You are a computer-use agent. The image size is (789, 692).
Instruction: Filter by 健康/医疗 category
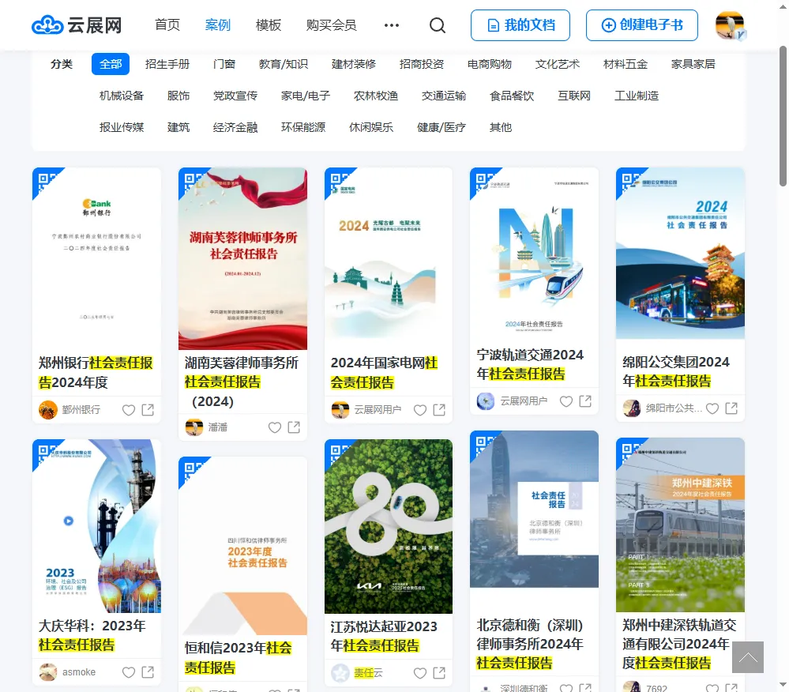(x=441, y=127)
